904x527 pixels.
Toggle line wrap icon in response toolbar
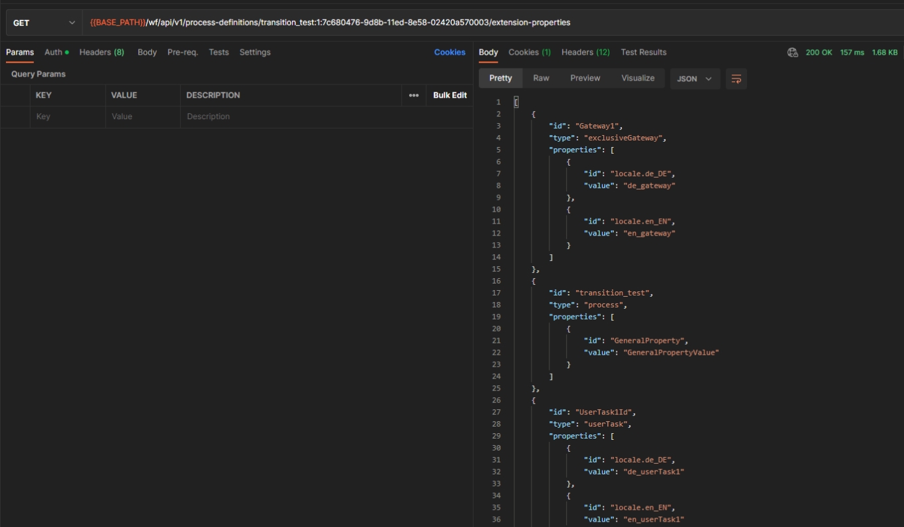[736, 79]
